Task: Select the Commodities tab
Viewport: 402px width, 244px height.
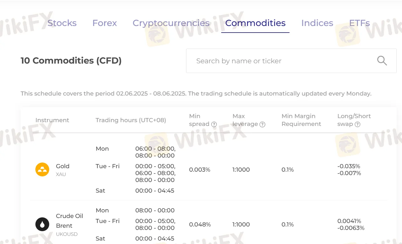Action: (255, 23)
